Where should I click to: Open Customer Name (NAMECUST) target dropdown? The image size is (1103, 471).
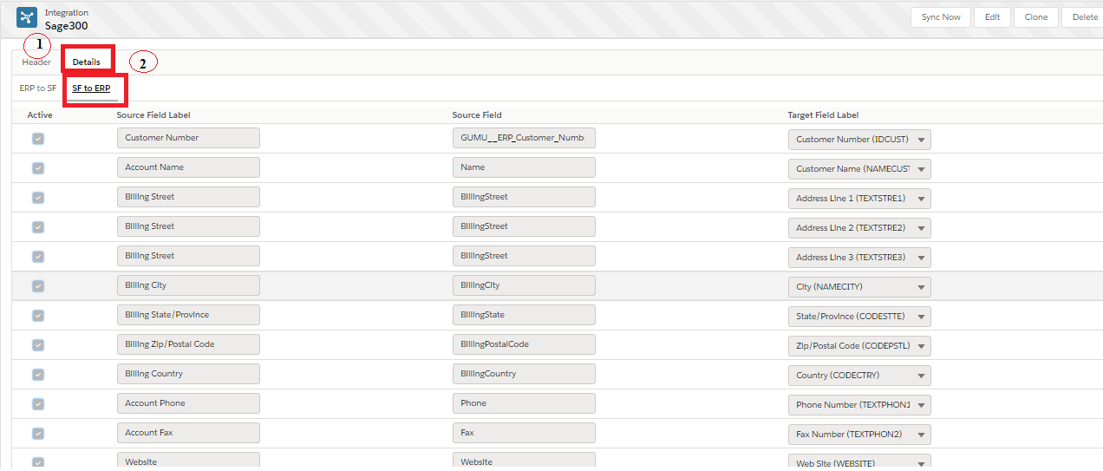point(859,169)
